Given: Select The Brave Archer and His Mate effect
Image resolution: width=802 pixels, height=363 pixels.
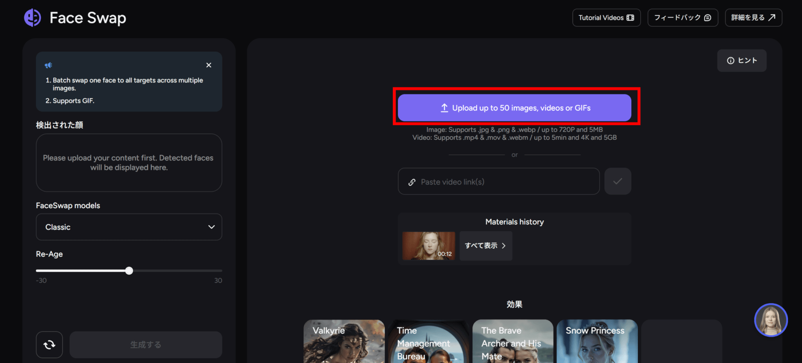Looking at the screenshot, I should pos(513,341).
